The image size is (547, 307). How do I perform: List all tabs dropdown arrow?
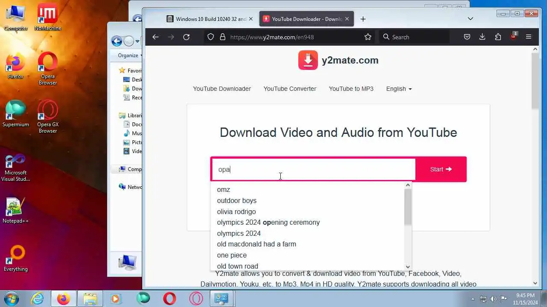tap(471, 19)
